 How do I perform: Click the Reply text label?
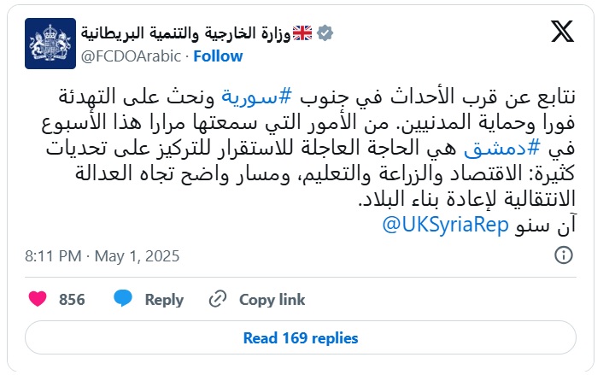[164, 300]
